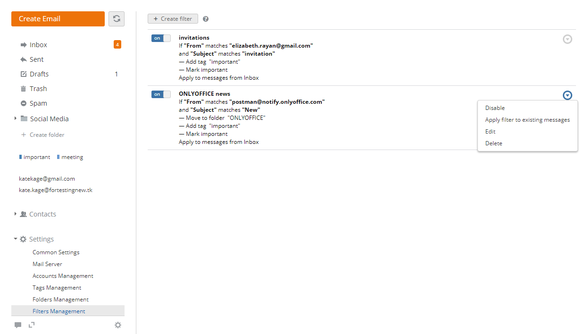The height and width of the screenshot is (334, 585).
Task: Open the feedback chat icon at bottom left
Action: (x=18, y=325)
